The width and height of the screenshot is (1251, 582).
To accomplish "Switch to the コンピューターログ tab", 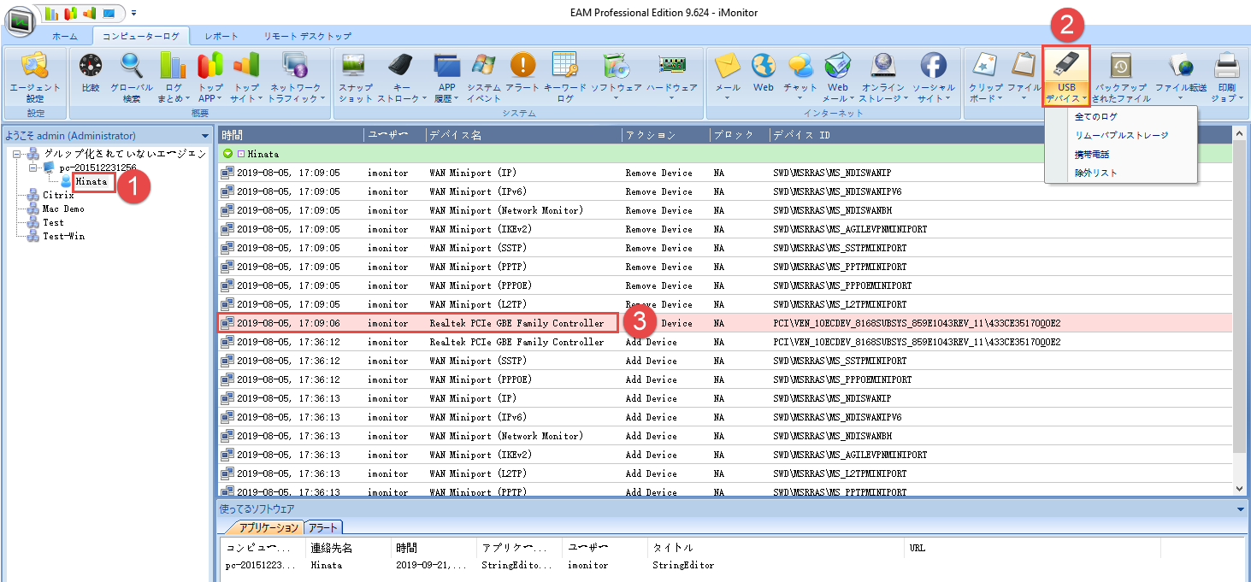I will tap(141, 36).
